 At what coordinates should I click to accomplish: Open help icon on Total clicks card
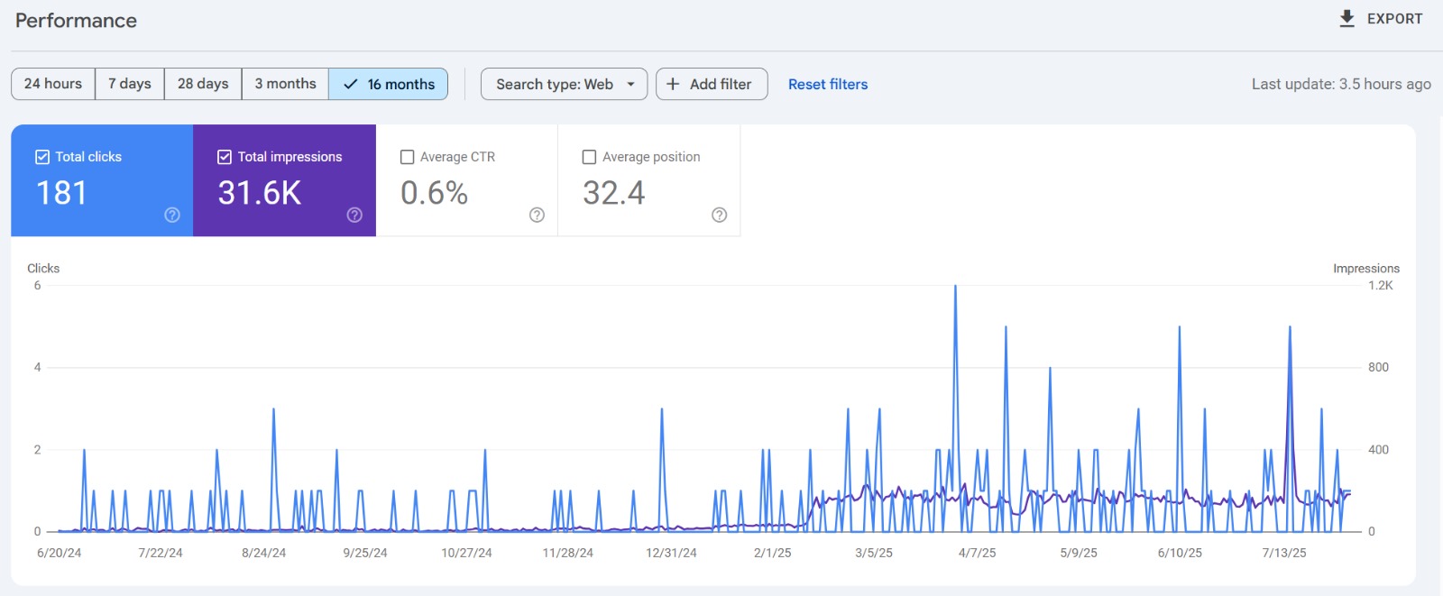172,215
